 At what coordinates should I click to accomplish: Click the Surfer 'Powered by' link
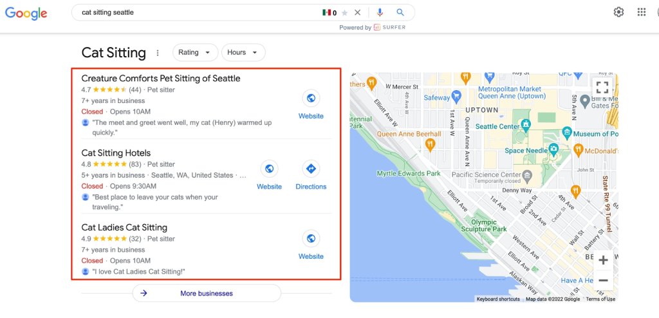tap(373, 27)
